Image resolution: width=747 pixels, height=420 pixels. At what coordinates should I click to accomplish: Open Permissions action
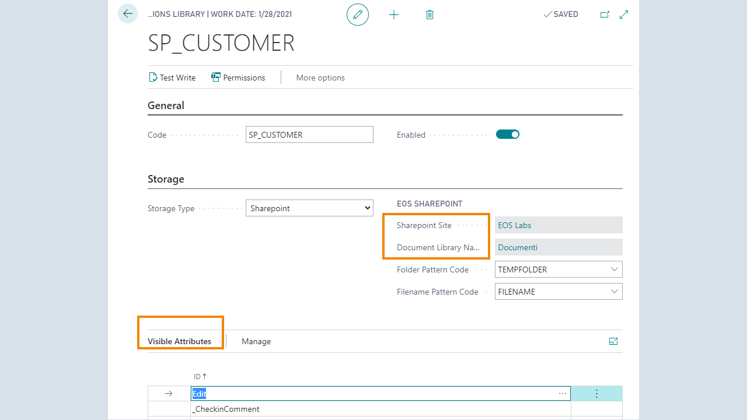[238, 78]
